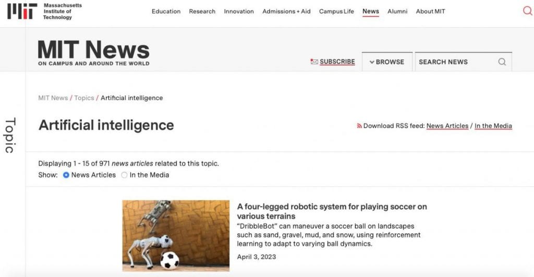
Task: Click the MIT logo icon
Action: click(22, 11)
